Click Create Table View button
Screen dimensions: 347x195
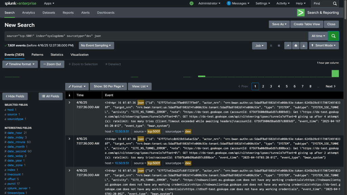pos(307,24)
